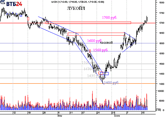Image resolution: width=165 pixels, height=117 pixels.
Task: Click 10000 on the volume axis
Action: (161, 91)
